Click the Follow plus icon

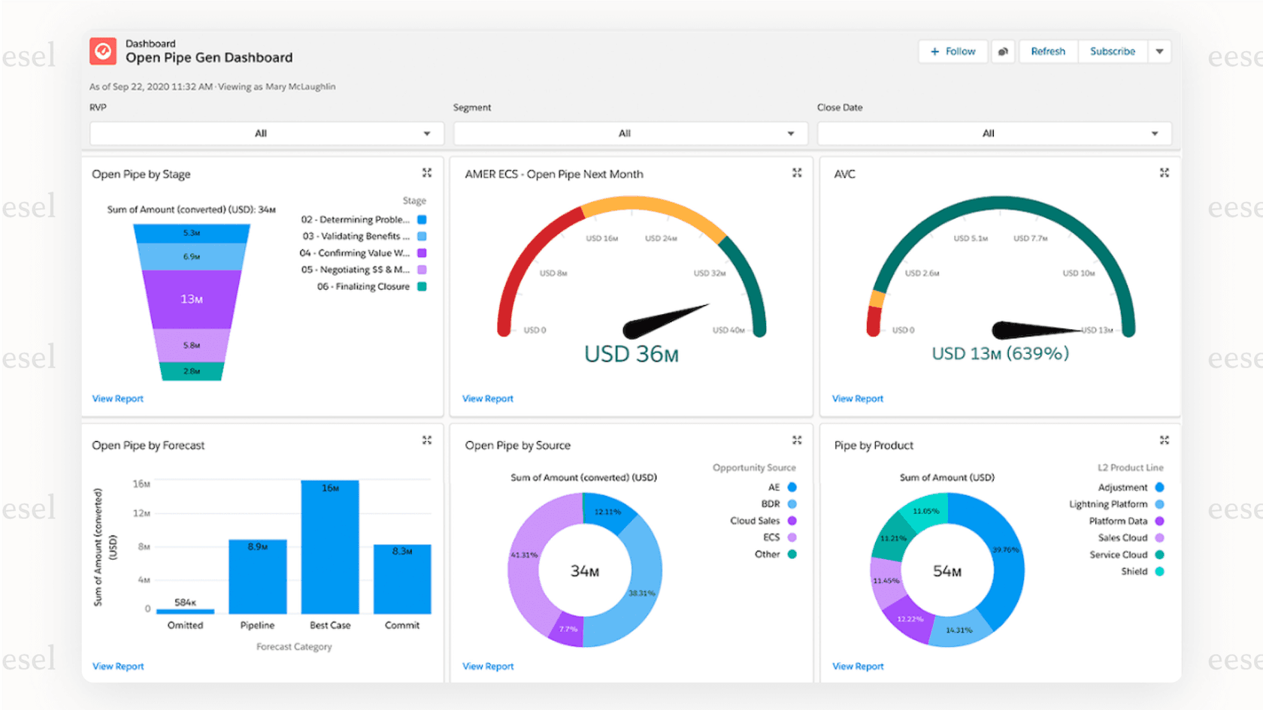(x=934, y=51)
